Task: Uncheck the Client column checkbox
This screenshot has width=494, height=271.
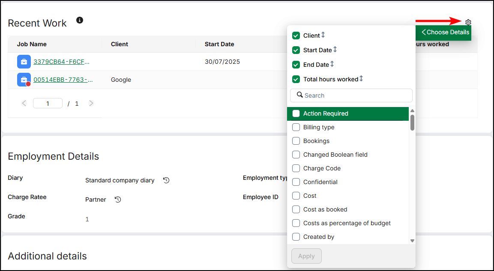Action: pyautogui.click(x=296, y=36)
